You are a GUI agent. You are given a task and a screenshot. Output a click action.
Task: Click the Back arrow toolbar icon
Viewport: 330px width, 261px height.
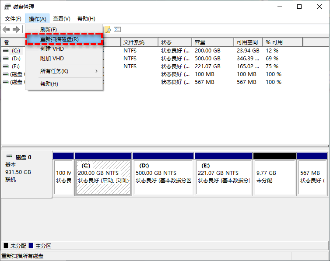(x=6, y=30)
